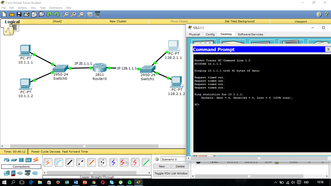Open the drawing palette icon
Viewport: 331px width, 186px height.
90,14
